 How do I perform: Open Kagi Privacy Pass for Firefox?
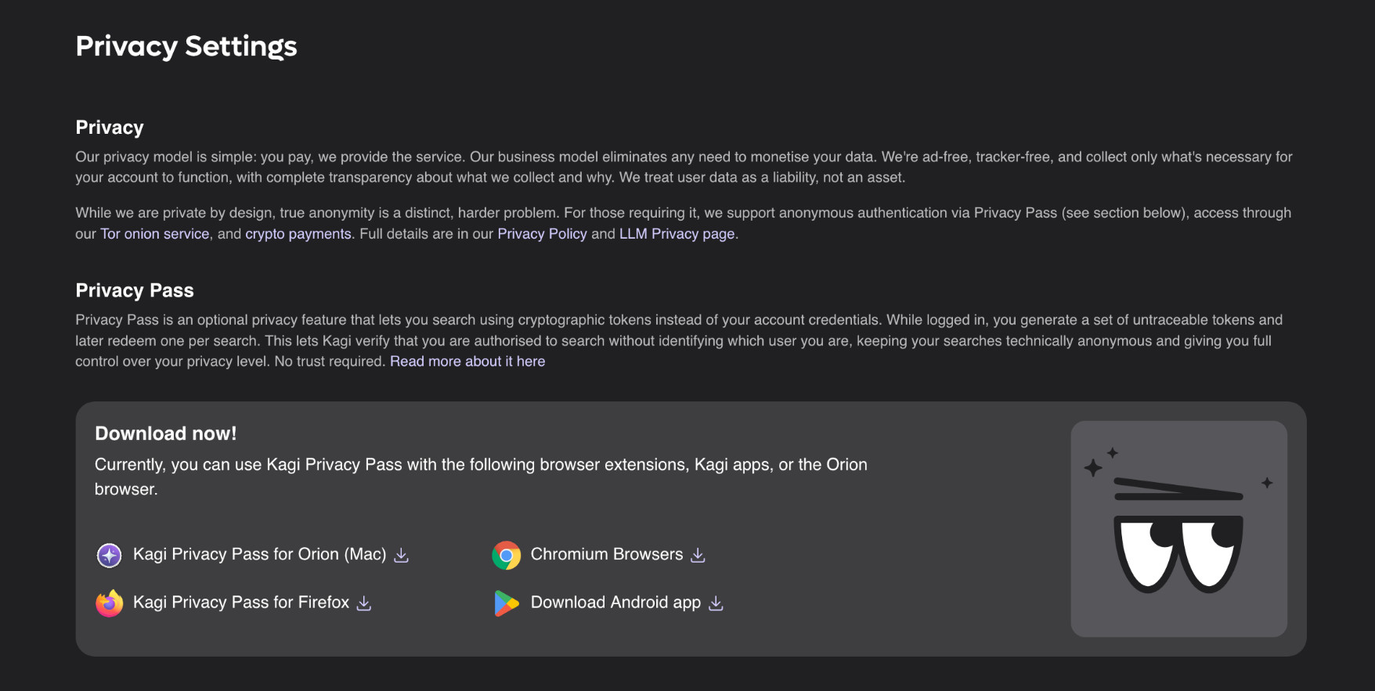coord(241,602)
